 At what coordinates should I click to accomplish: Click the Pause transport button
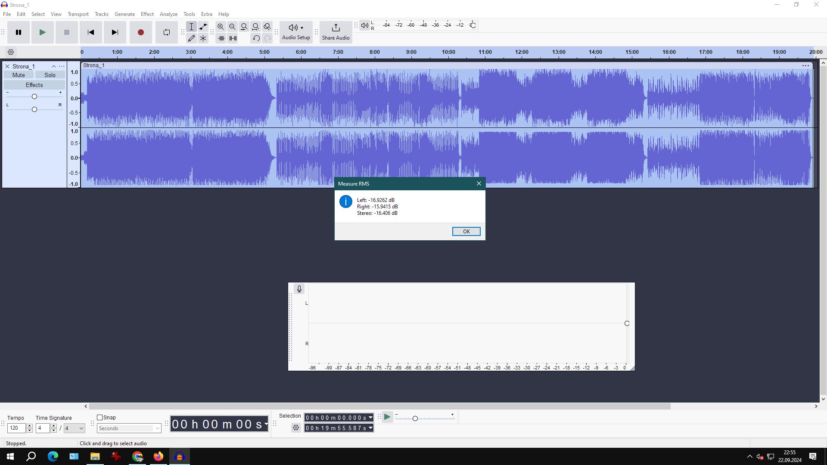19,32
